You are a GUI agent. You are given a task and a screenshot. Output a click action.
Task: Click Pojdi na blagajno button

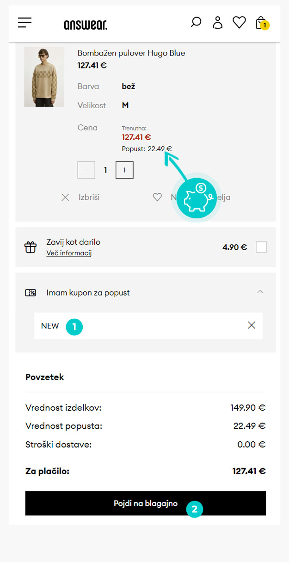[146, 503]
